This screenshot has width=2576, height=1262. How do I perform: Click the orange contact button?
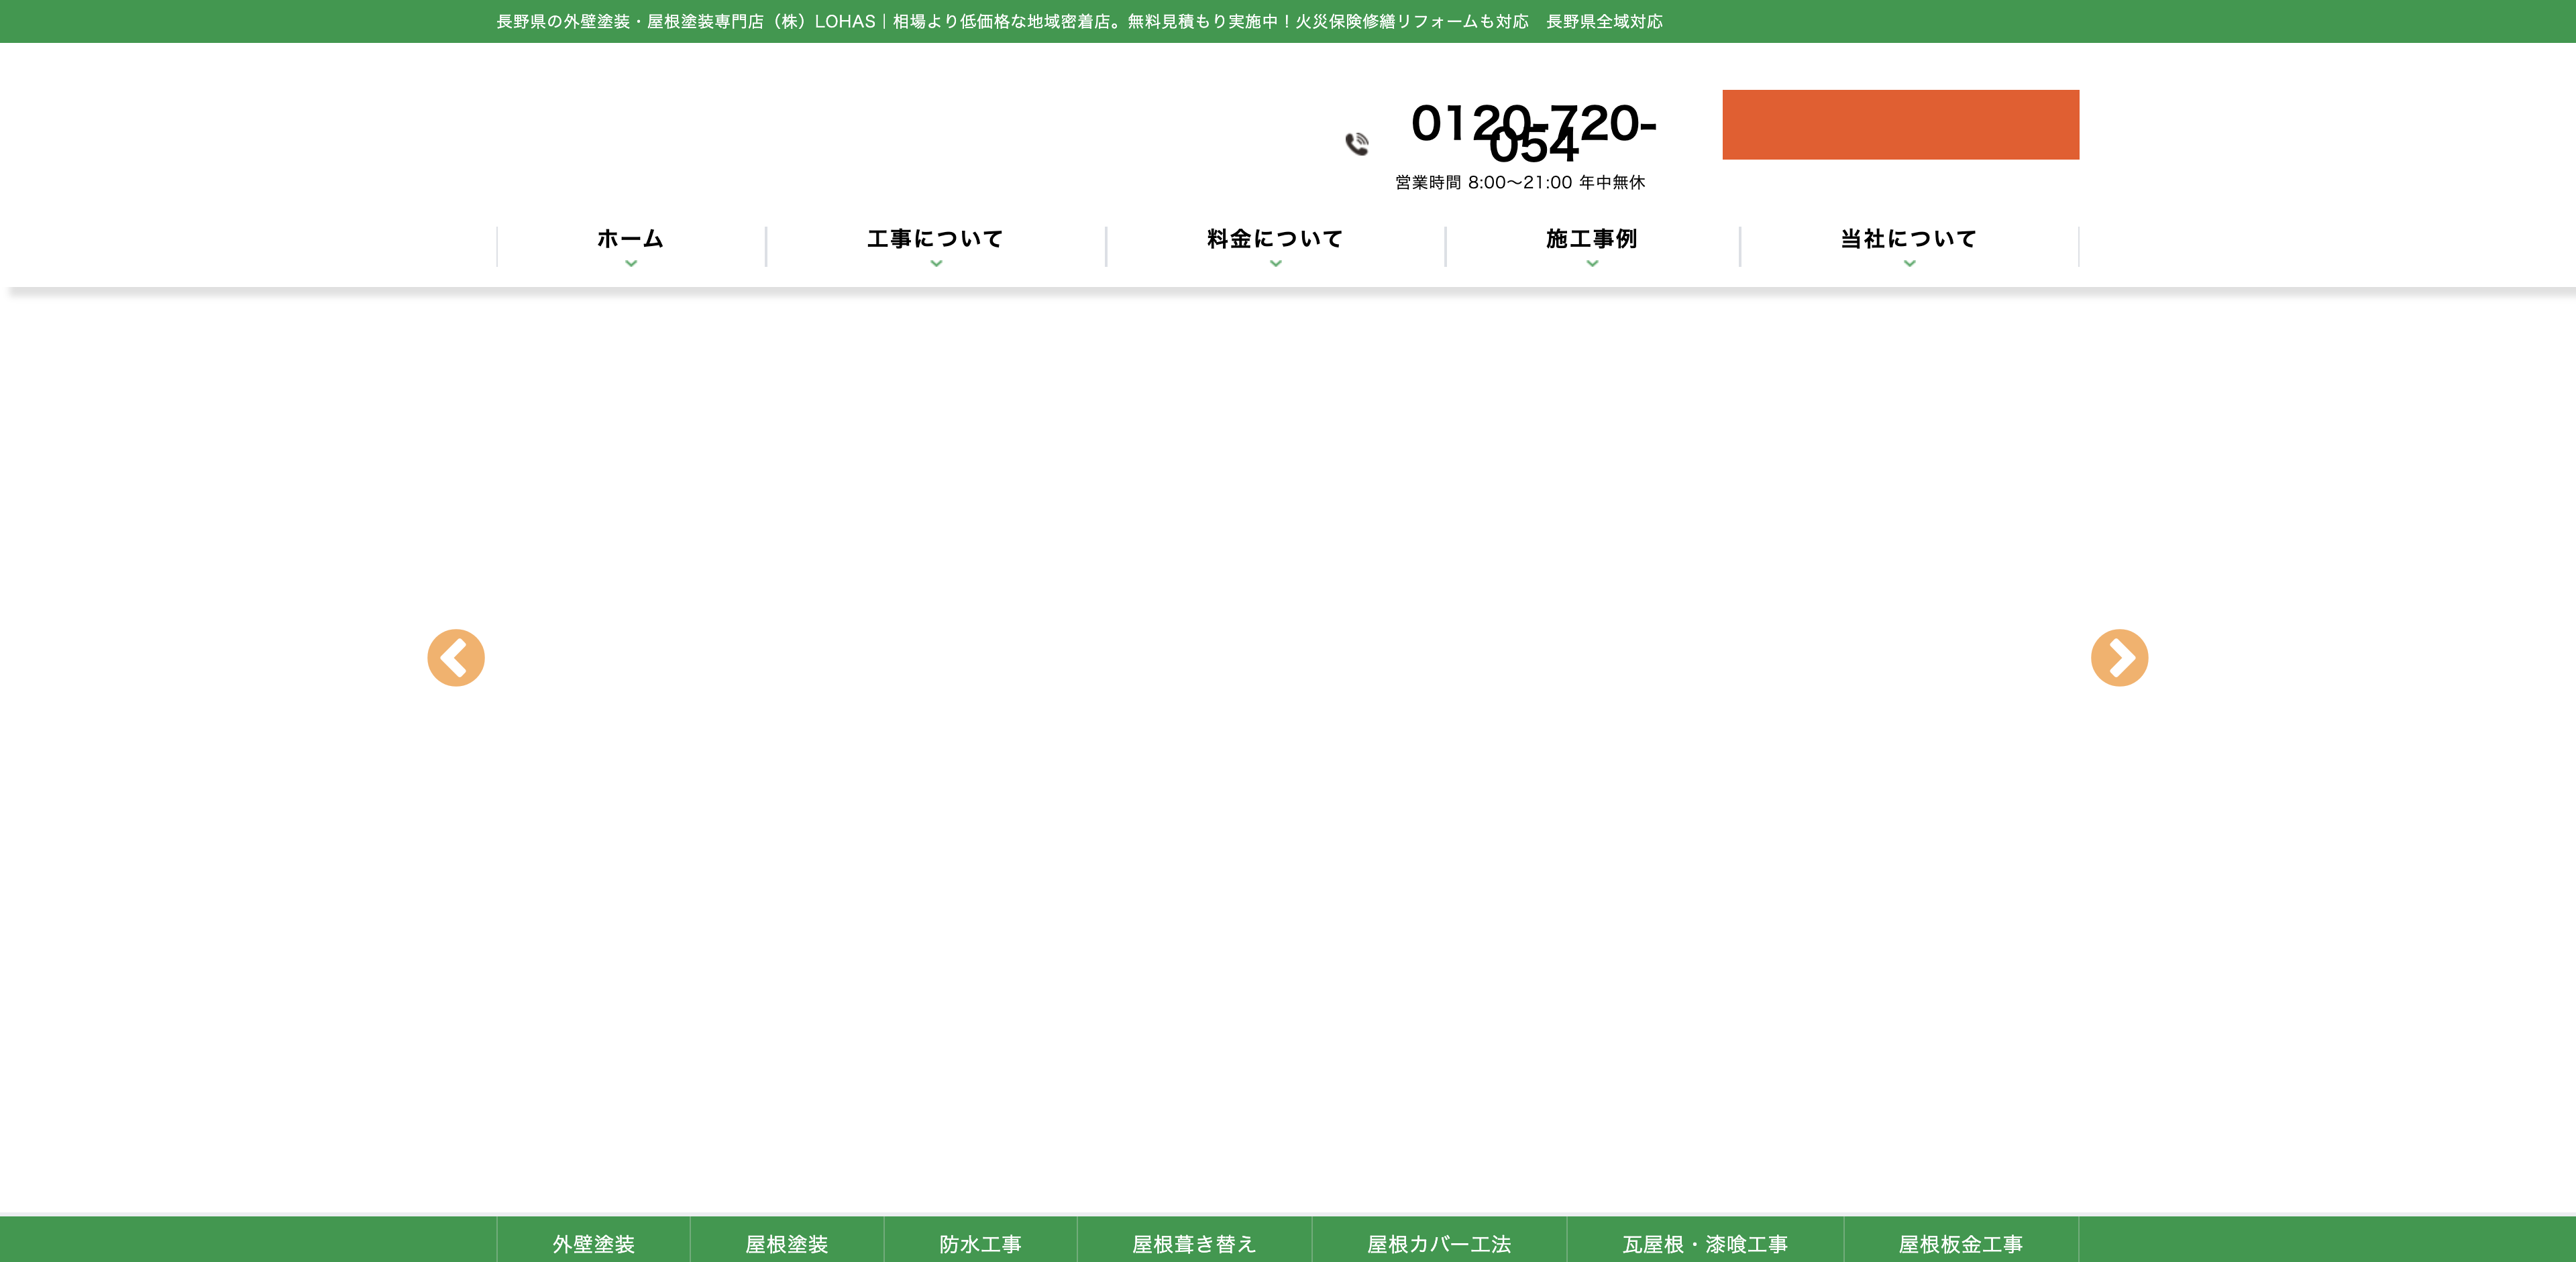click(1900, 125)
